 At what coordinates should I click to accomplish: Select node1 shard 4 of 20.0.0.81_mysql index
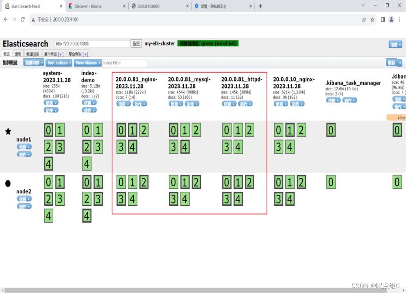click(185, 147)
